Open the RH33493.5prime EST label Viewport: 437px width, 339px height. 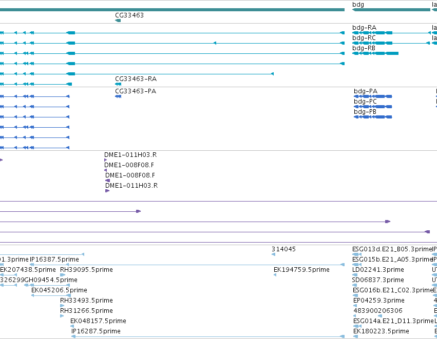point(86,301)
